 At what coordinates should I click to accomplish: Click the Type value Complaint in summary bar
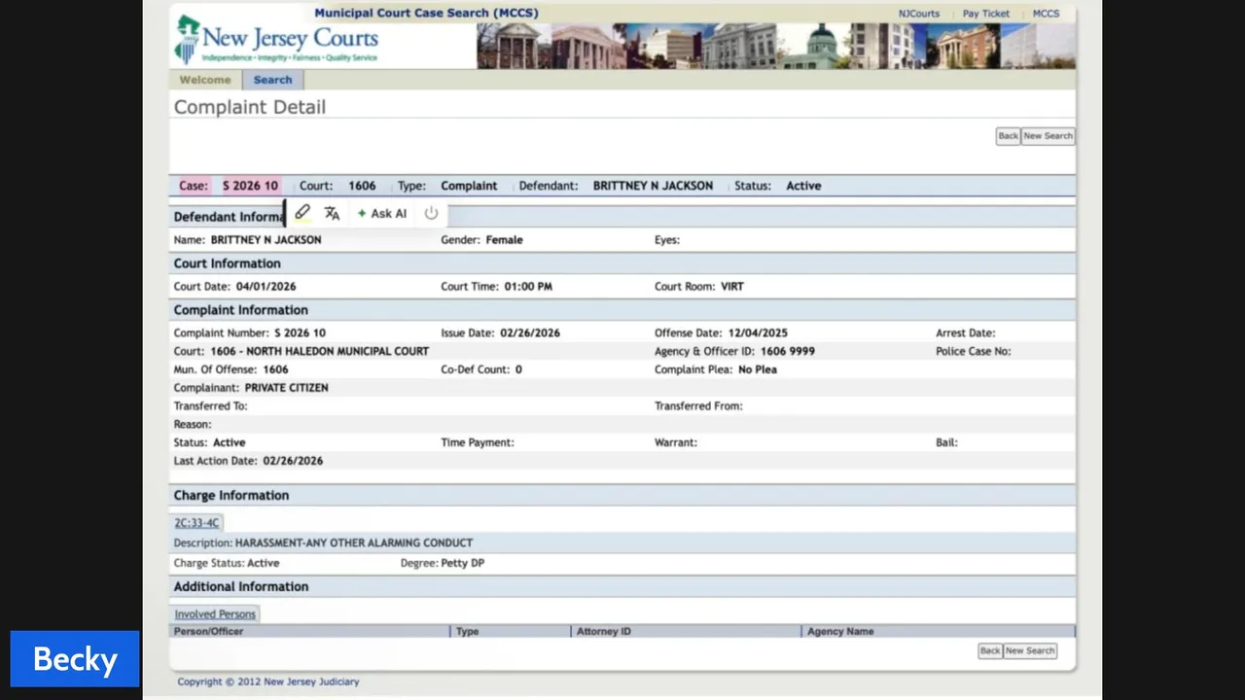pos(469,186)
